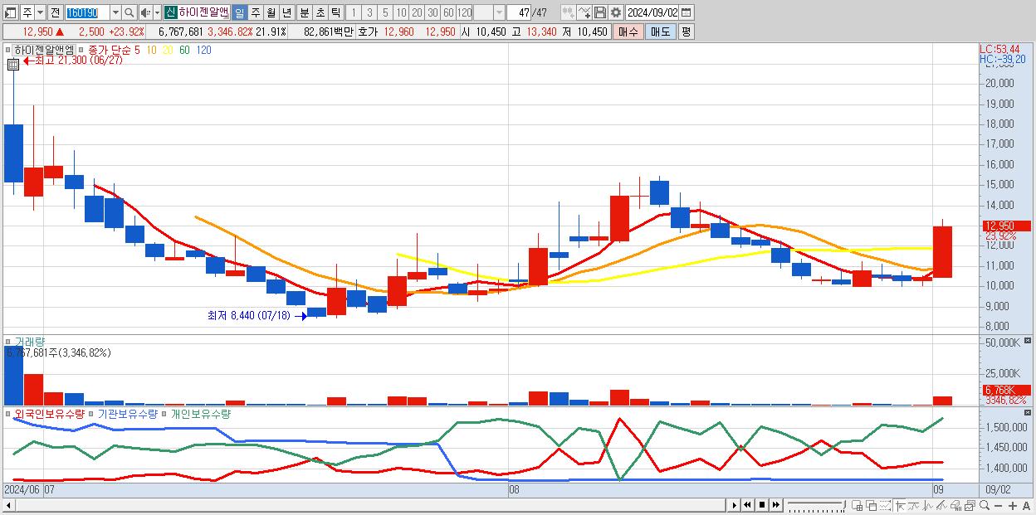Select the 분 minute period tab
This screenshot has height=515, width=1036.
[x=304, y=12]
